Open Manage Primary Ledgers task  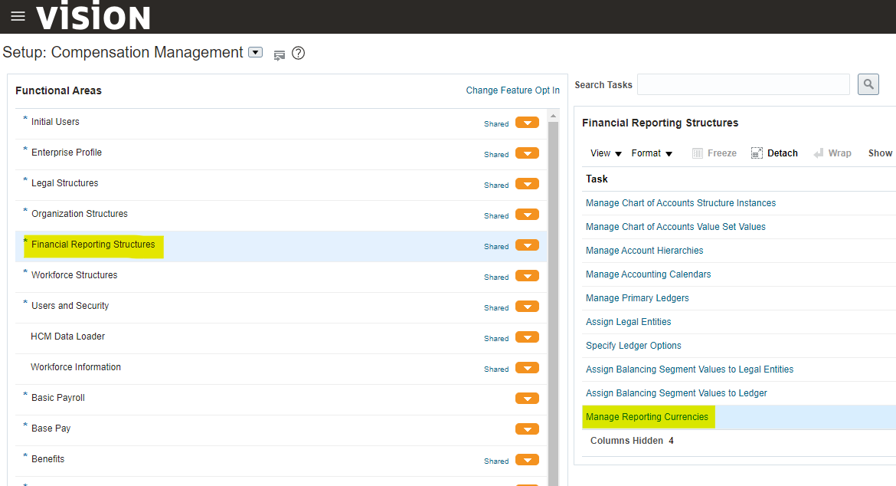coord(637,298)
